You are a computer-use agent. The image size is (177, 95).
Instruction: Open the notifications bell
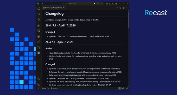127,88
